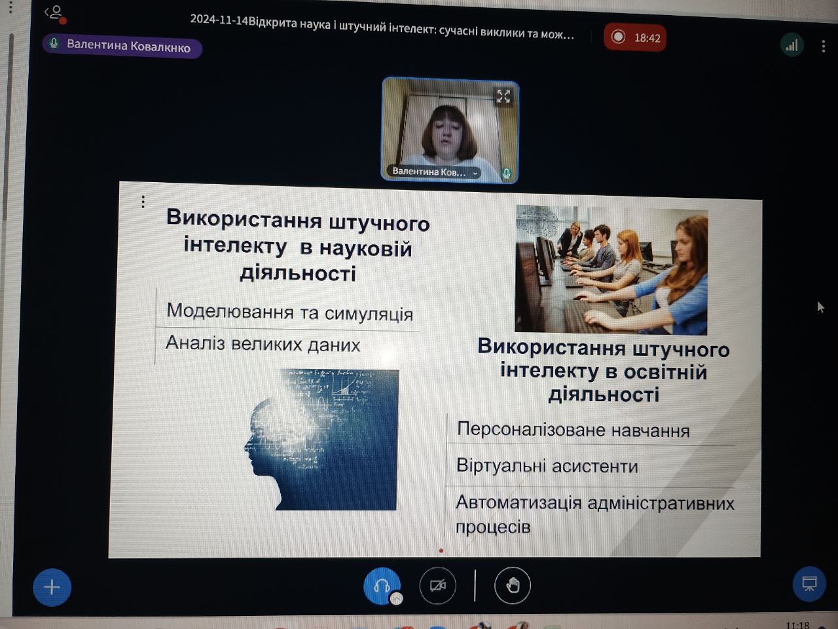
Task: Click the green microphone icon on the webcam tile
Action: point(506,174)
